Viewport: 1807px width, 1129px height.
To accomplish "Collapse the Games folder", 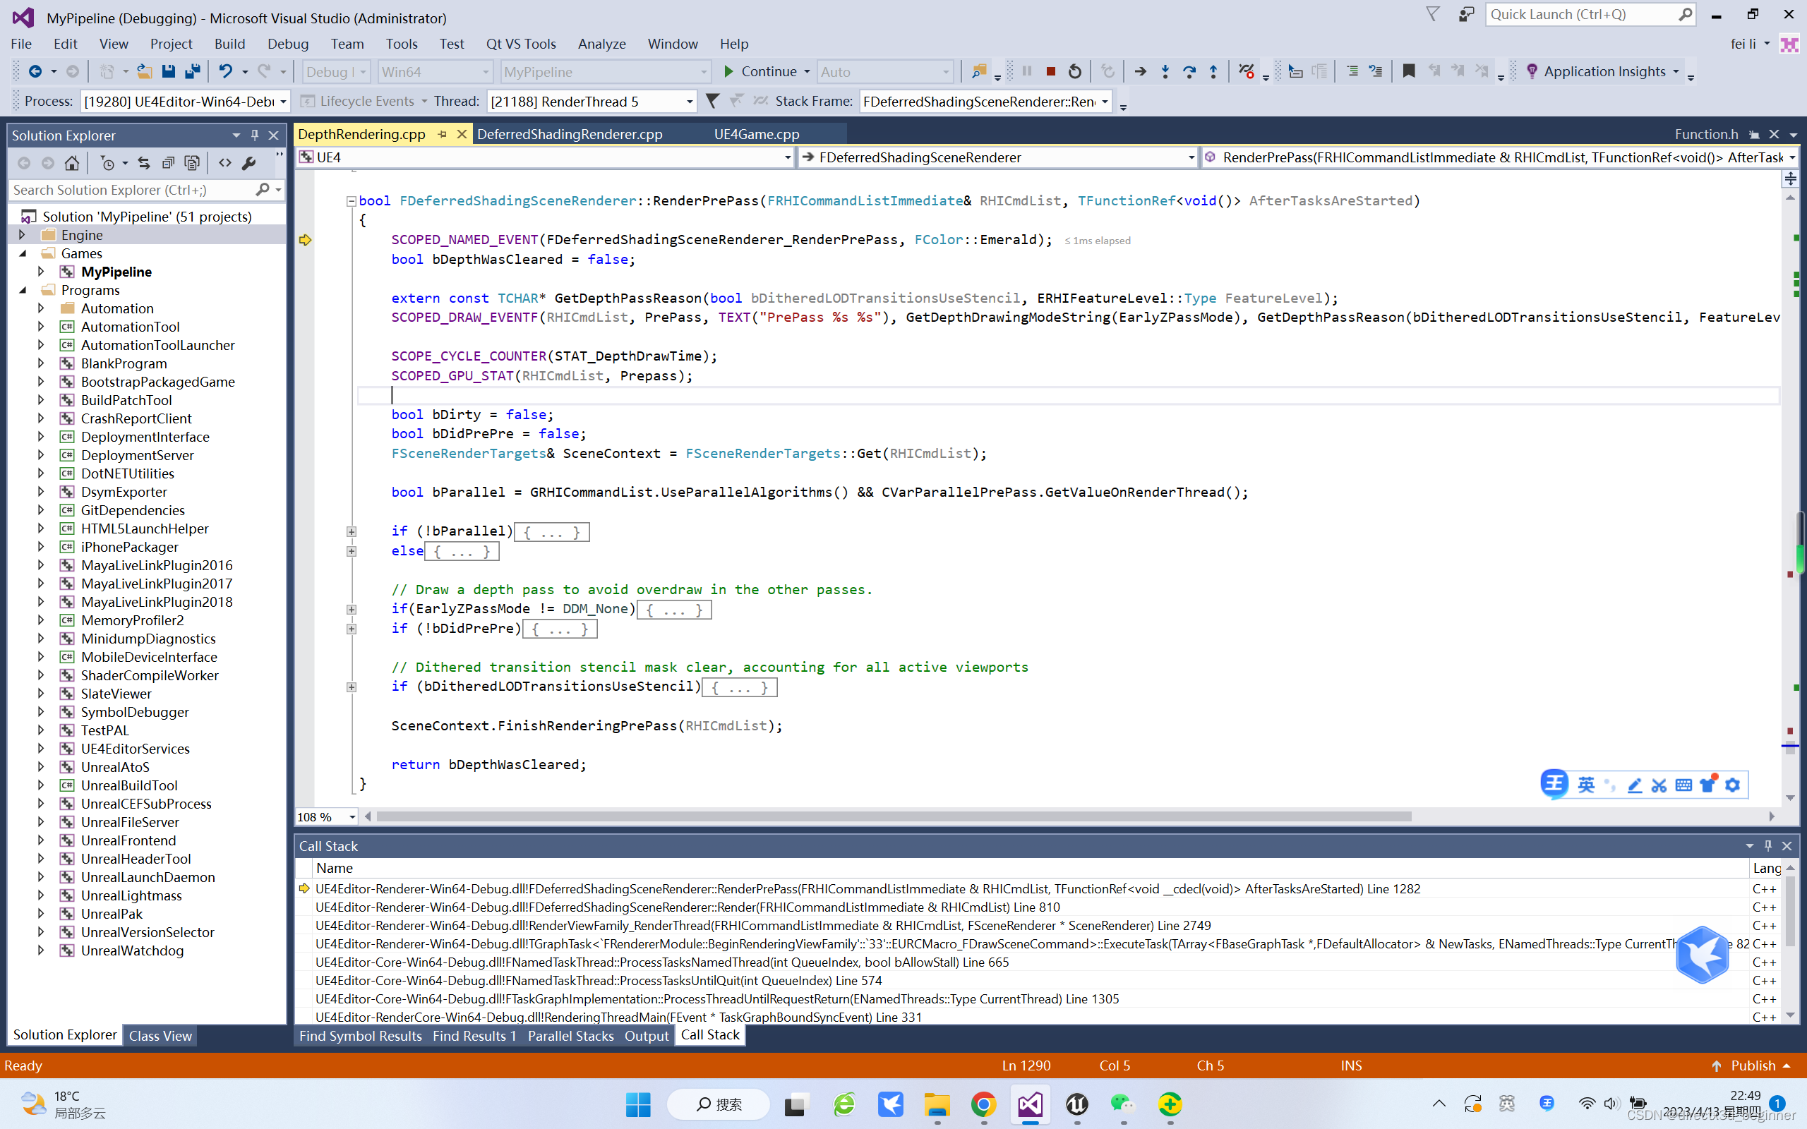I will 22,254.
